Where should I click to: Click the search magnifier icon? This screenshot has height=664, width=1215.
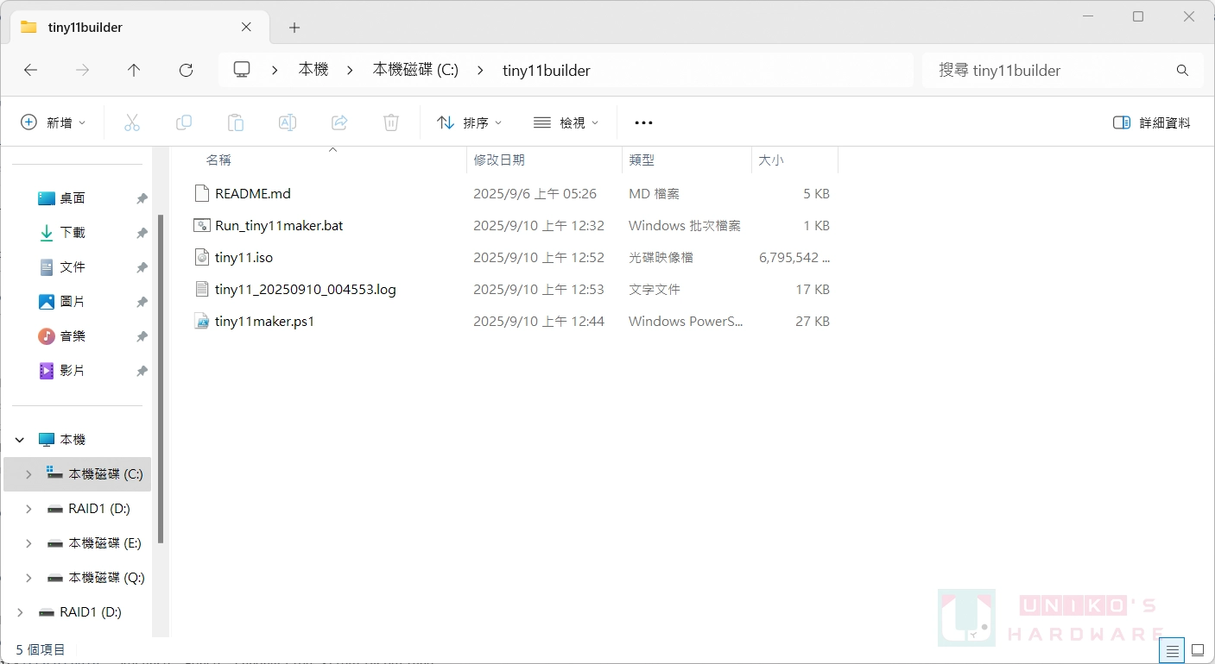(1182, 71)
